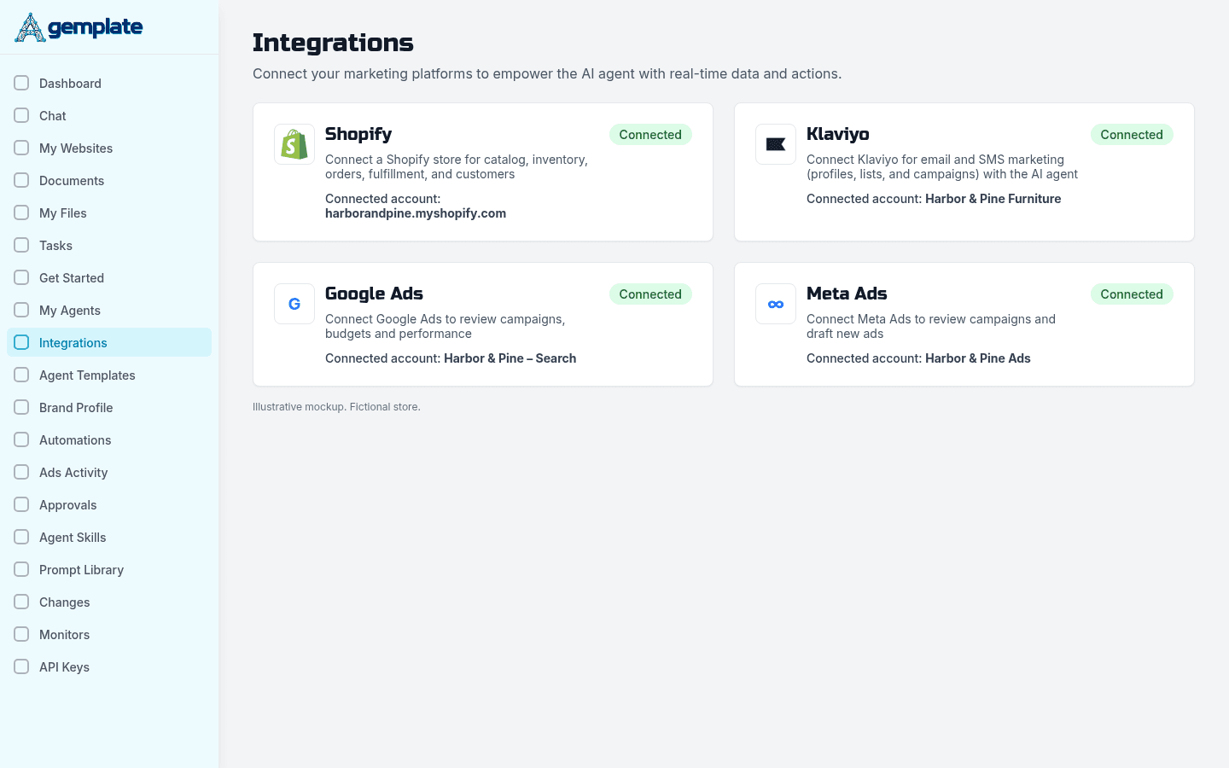The width and height of the screenshot is (1229, 768).
Task: Select Agent Skills in sidebar
Action: (x=109, y=537)
